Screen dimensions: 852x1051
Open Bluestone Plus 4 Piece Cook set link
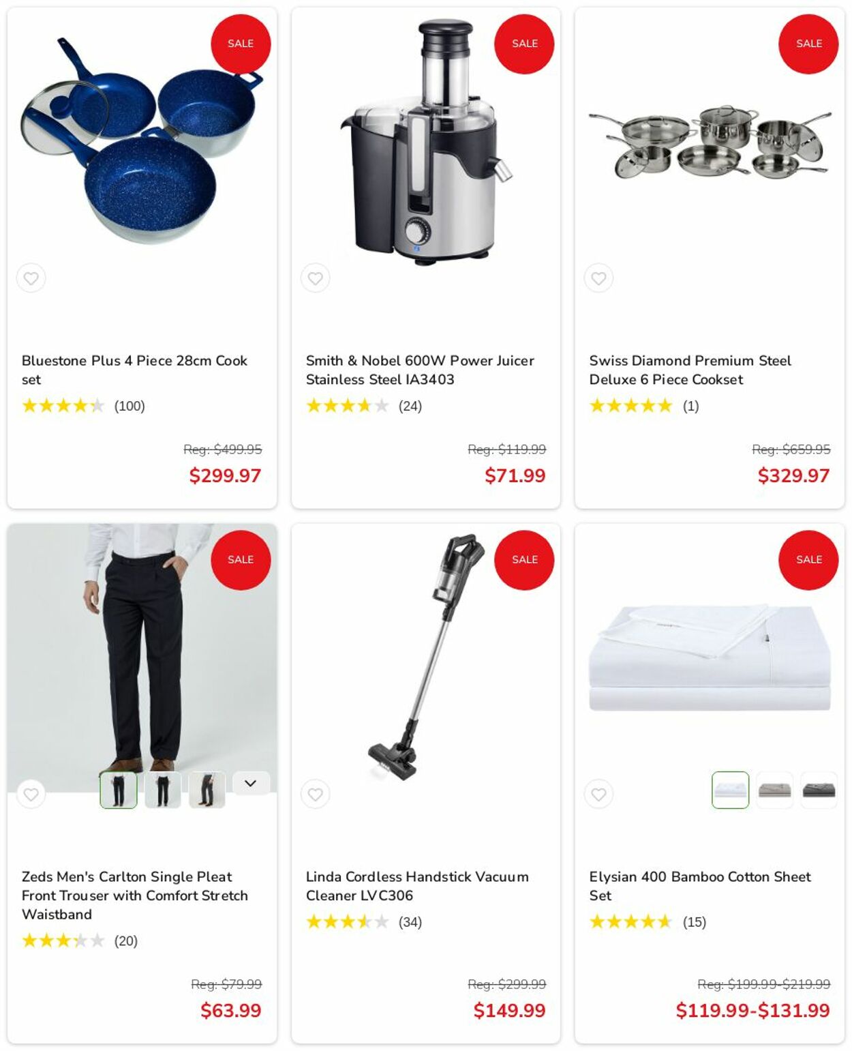point(134,370)
